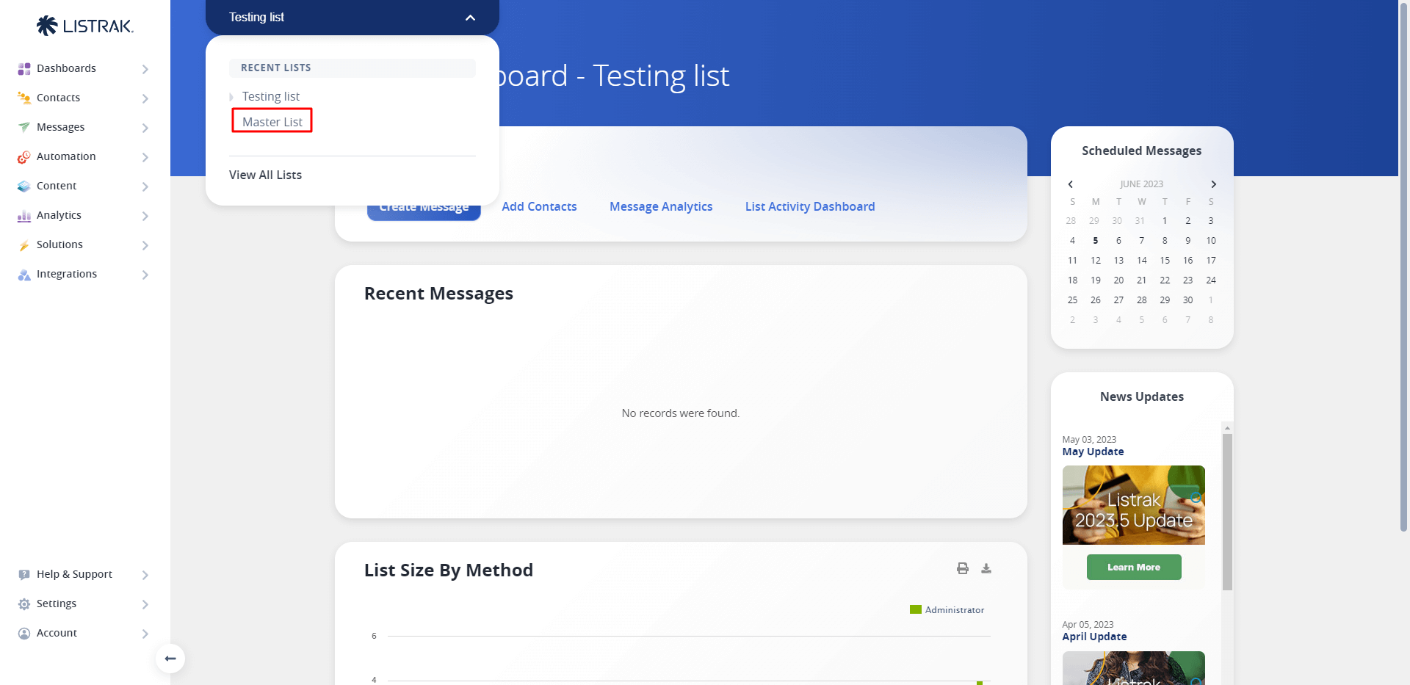Expand the Contacts menu chevron
This screenshot has width=1410, height=685.
pyautogui.click(x=145, y=98)
